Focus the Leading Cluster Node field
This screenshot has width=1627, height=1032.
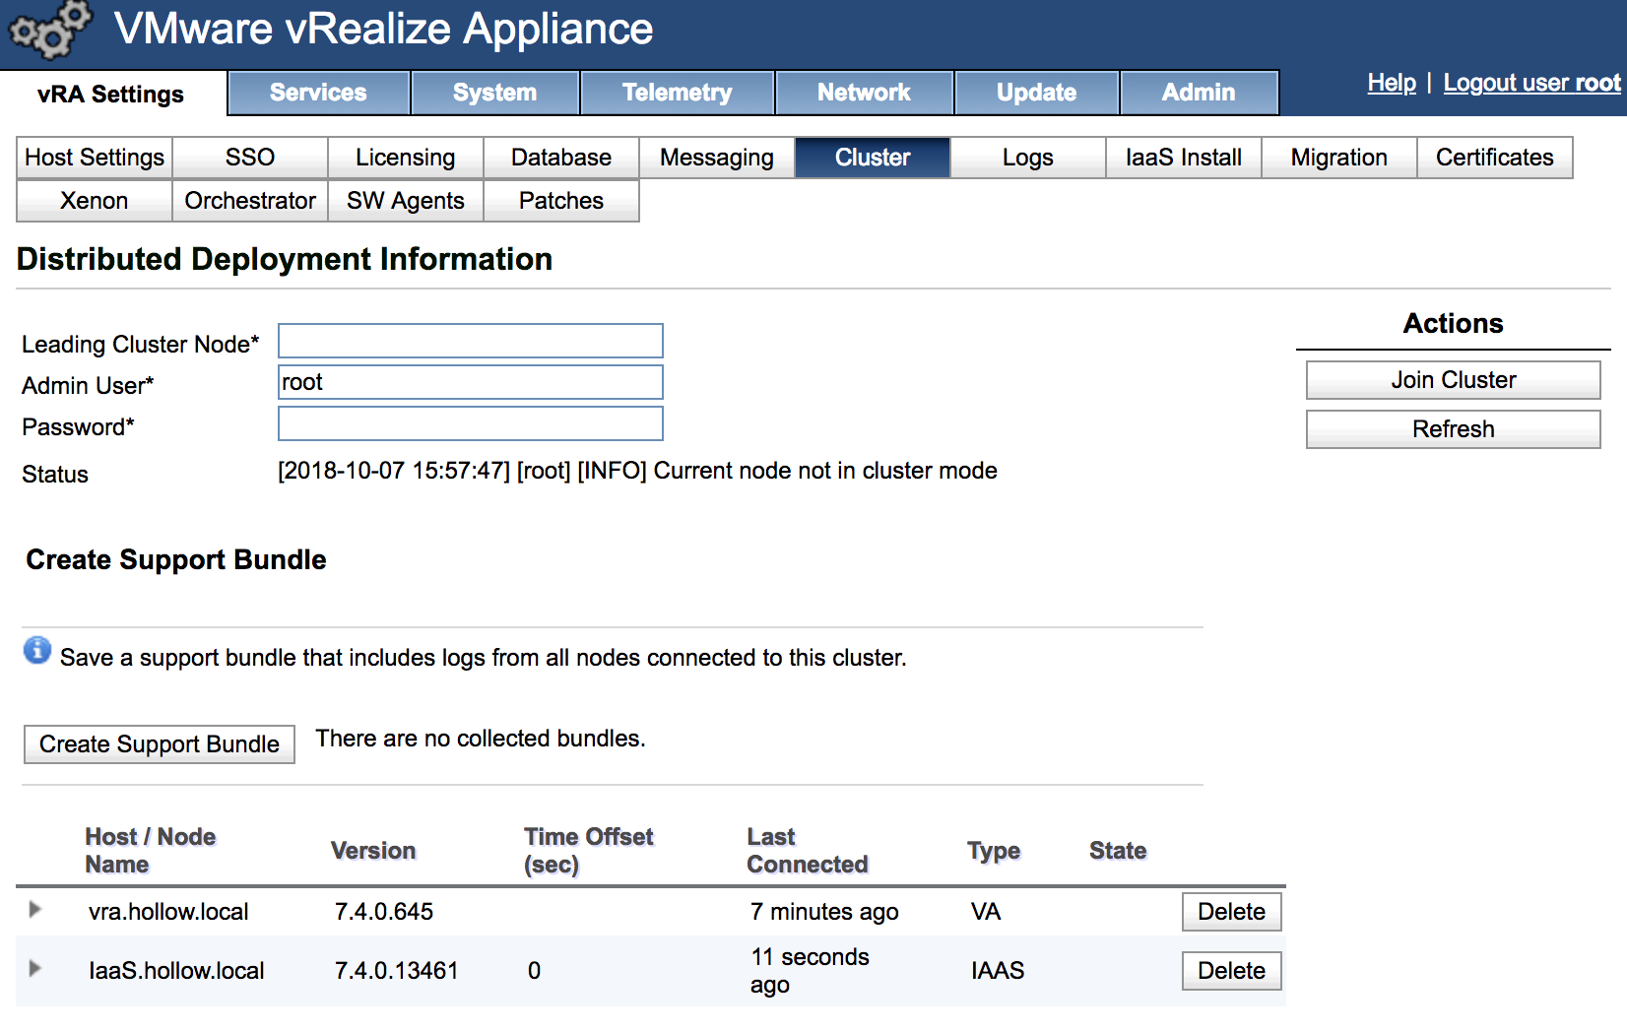470,342
